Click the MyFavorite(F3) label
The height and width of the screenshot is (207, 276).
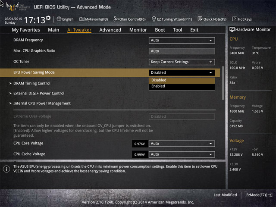coord(97,19)
